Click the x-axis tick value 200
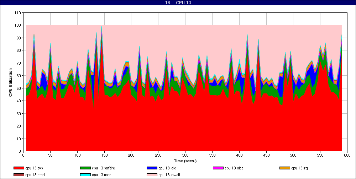Viewport: 356px width, 179px height. tap(131, 155)
